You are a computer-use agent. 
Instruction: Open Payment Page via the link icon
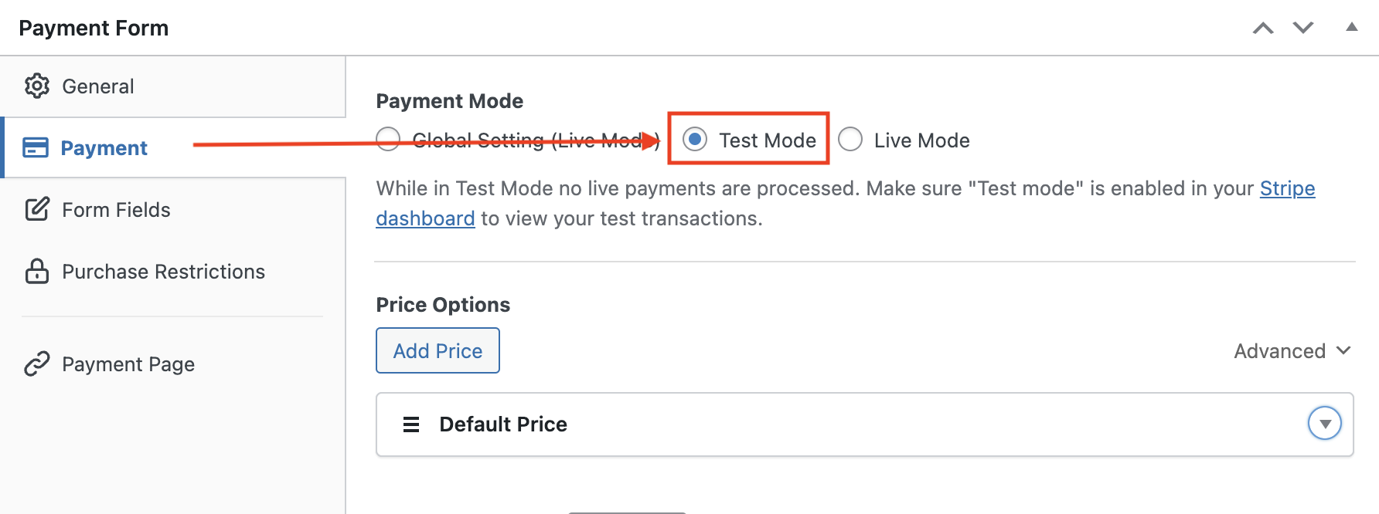(x=36, y=364)
